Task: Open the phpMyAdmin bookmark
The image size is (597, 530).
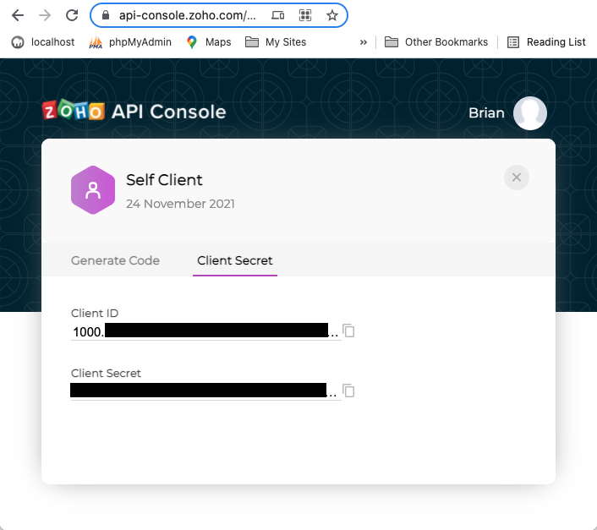Action: tap(130, 42)
